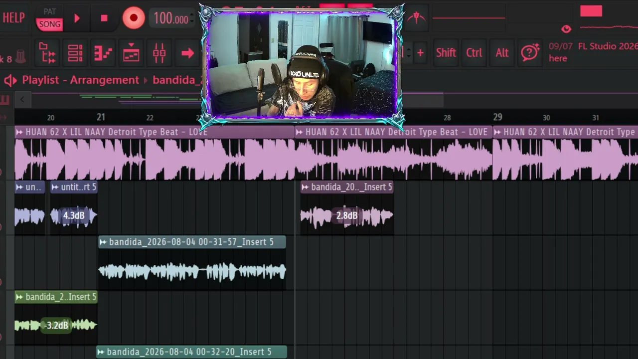Open the Playlist speaker menu icon
The height and width of the screenshot is (359, 638).
tap(10, 80)
